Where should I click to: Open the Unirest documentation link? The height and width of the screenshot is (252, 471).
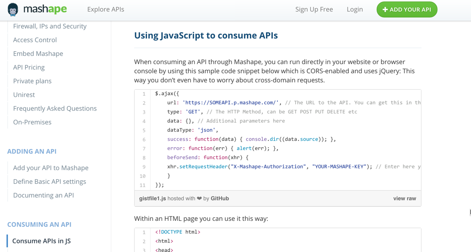point(24,95)
